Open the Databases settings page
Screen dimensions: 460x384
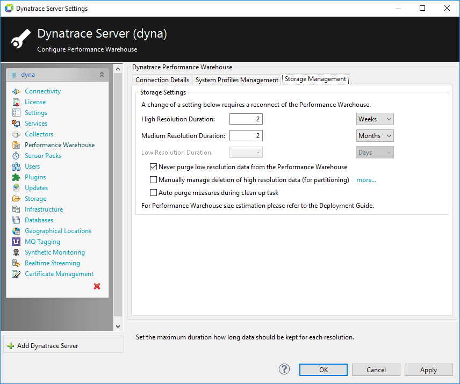click(x=39, y=220)
